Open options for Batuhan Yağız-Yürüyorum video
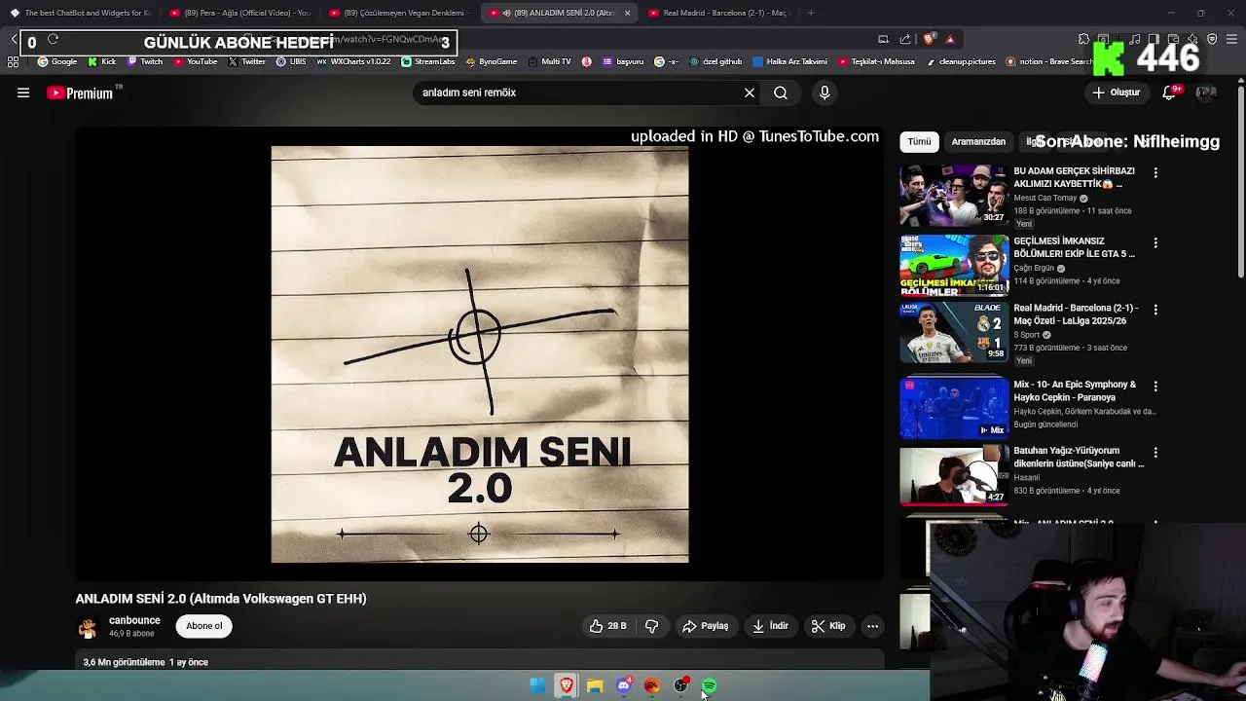This screenshot has width=1246, height=701. click(x=1155, y=453)
